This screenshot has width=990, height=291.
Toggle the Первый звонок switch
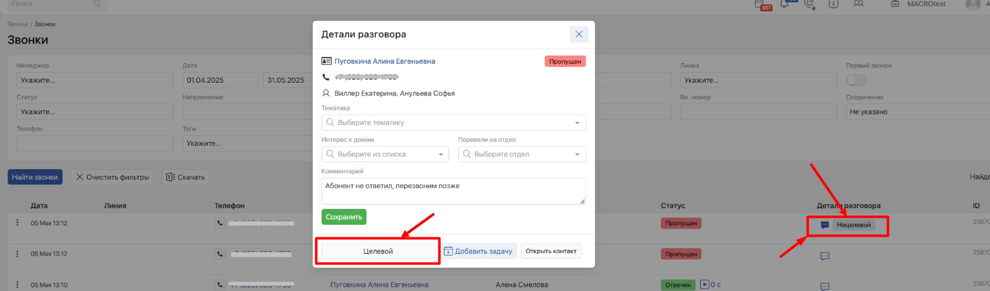click(856, 80)
